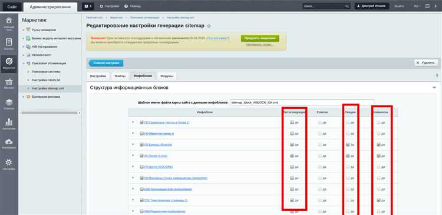Click the Помощь question icon
The image size is (442, 215).
(126, 6)
